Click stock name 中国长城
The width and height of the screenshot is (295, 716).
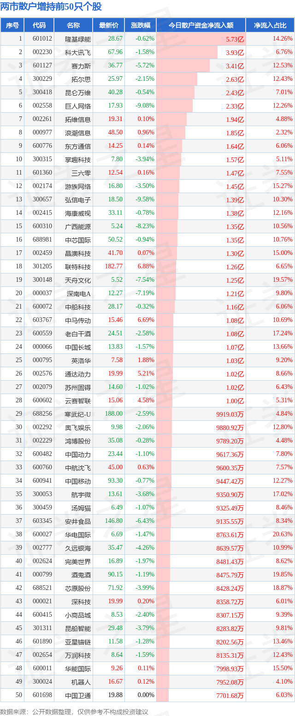[x=78, y=347]
